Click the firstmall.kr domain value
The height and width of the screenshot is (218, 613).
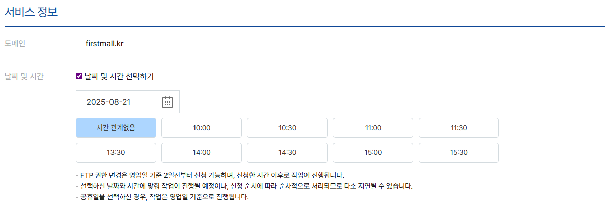(x=104, y=43)
